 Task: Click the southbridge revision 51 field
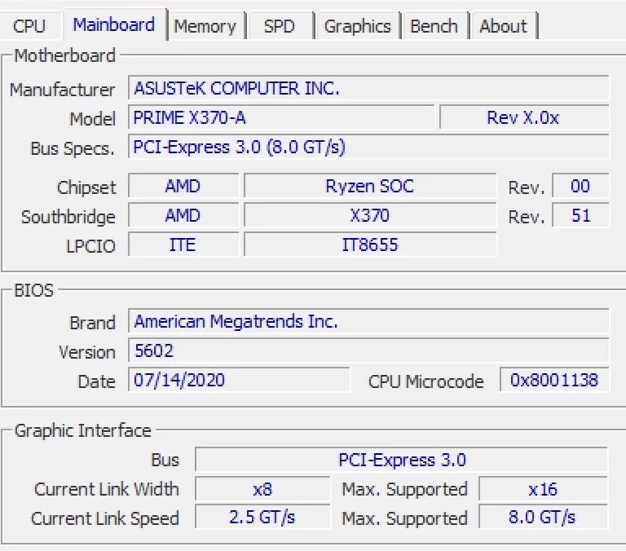point(580,216)
